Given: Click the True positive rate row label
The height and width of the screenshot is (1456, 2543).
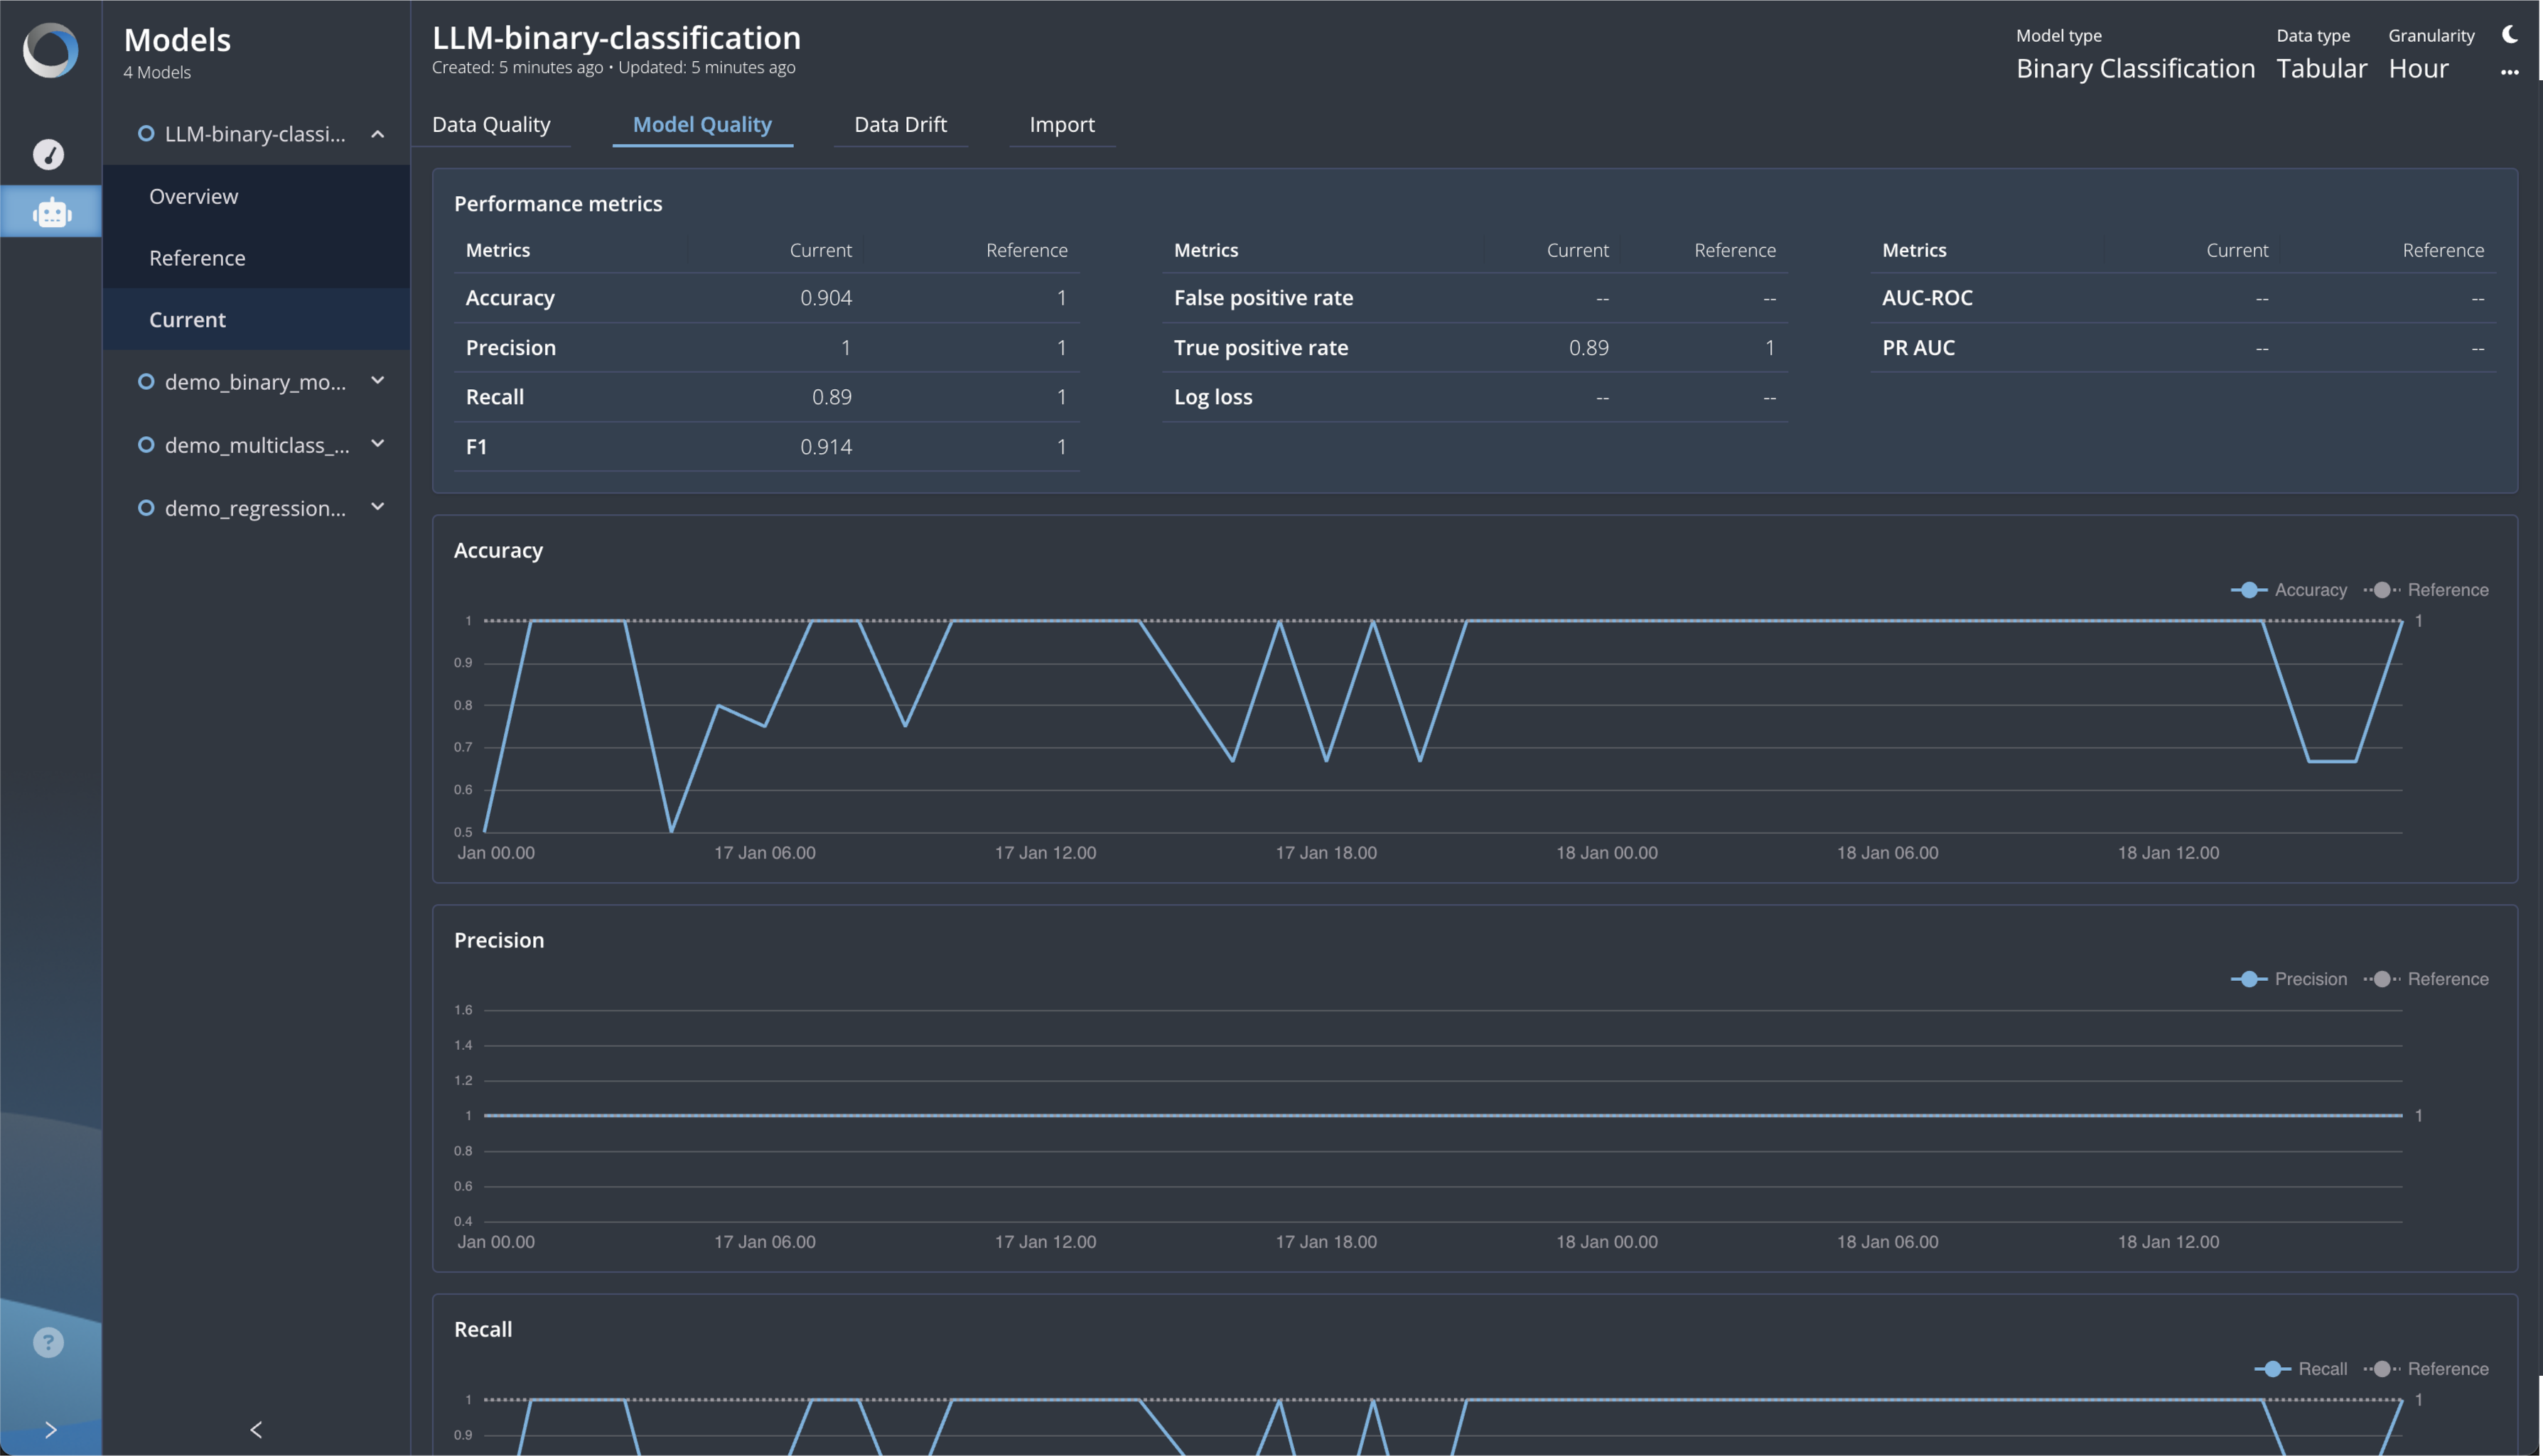Looking at the screenshot, I should pos(1261,347).
